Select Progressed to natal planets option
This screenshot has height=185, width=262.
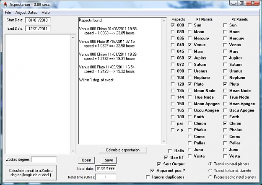210,177
